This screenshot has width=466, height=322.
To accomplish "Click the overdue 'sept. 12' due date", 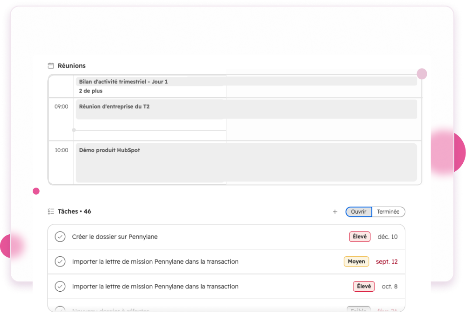I will coord(387,262).
